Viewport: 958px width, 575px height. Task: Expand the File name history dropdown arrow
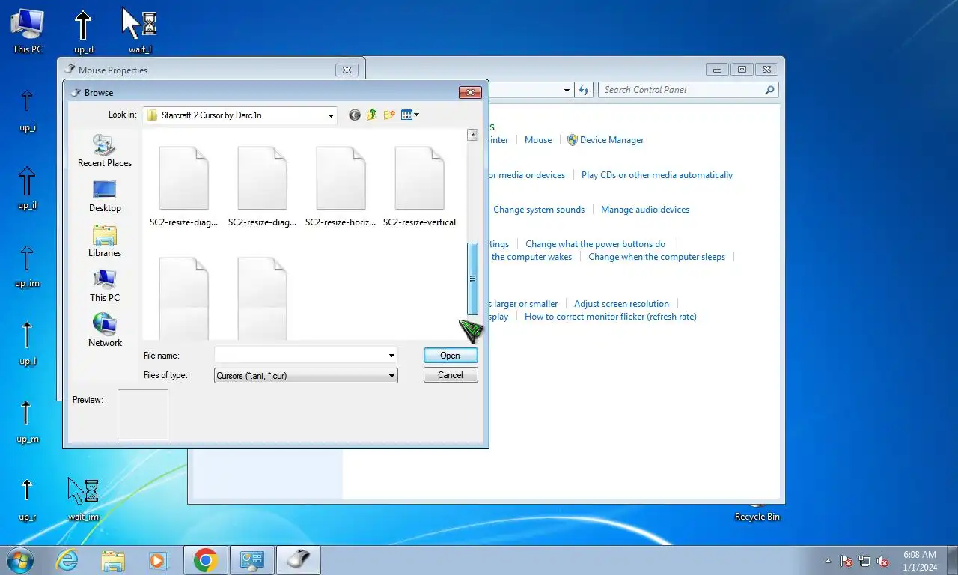pyautogui.click(x=391, y=355)
